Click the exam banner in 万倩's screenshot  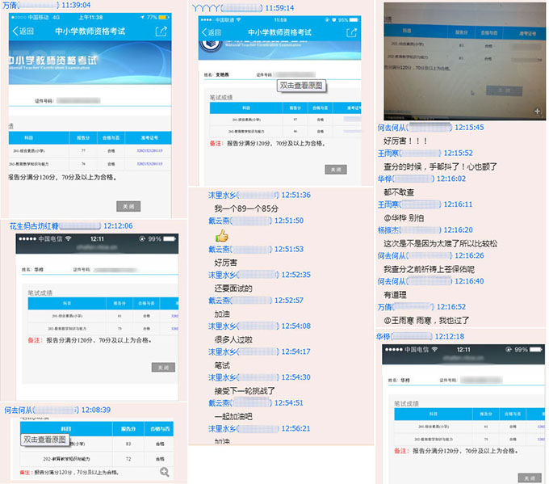point(90,62)
